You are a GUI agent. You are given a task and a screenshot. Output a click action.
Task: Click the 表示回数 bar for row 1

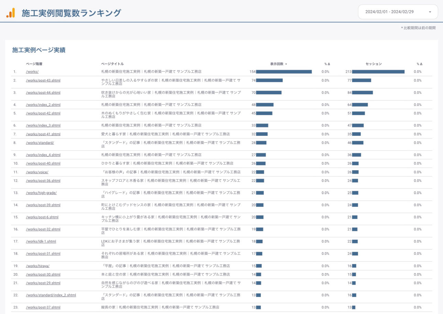pyautogui.click(x=284, y=72)
